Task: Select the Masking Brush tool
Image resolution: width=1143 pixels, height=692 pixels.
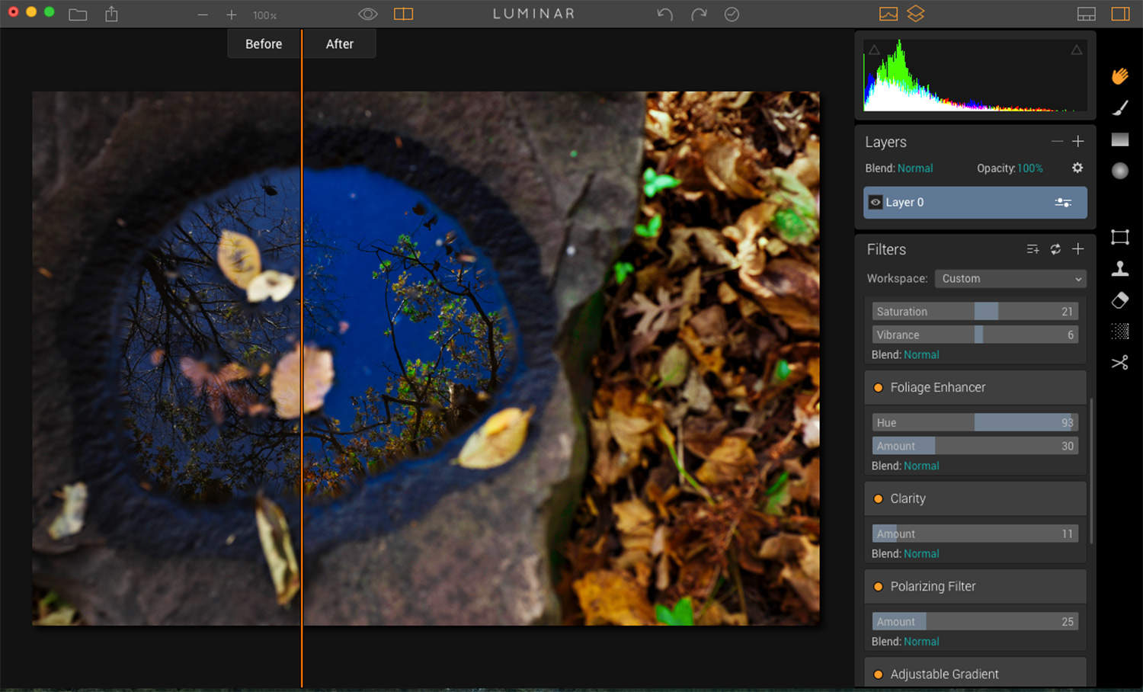Action: [1119, 107]
